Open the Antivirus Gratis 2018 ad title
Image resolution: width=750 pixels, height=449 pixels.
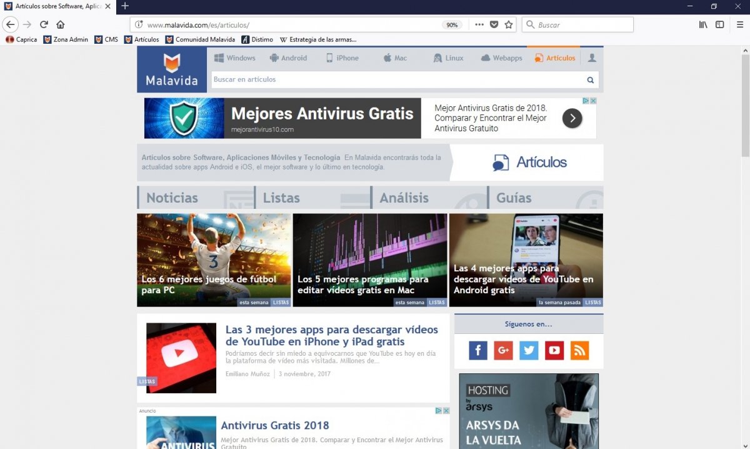coord(275,426)
